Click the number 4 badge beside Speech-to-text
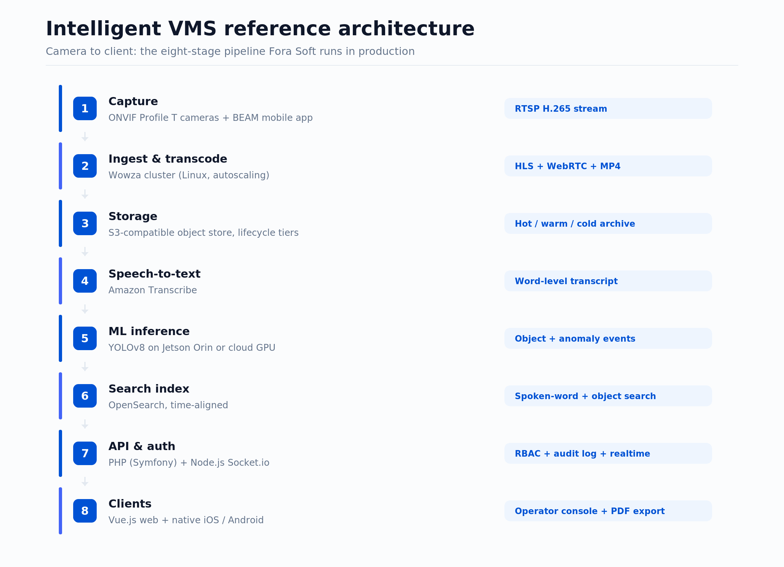Screen dimensions: 784x567 (85, 281)
